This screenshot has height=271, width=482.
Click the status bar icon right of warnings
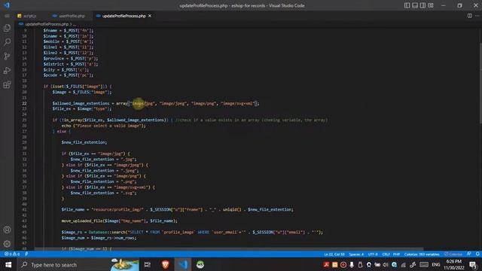26,254
